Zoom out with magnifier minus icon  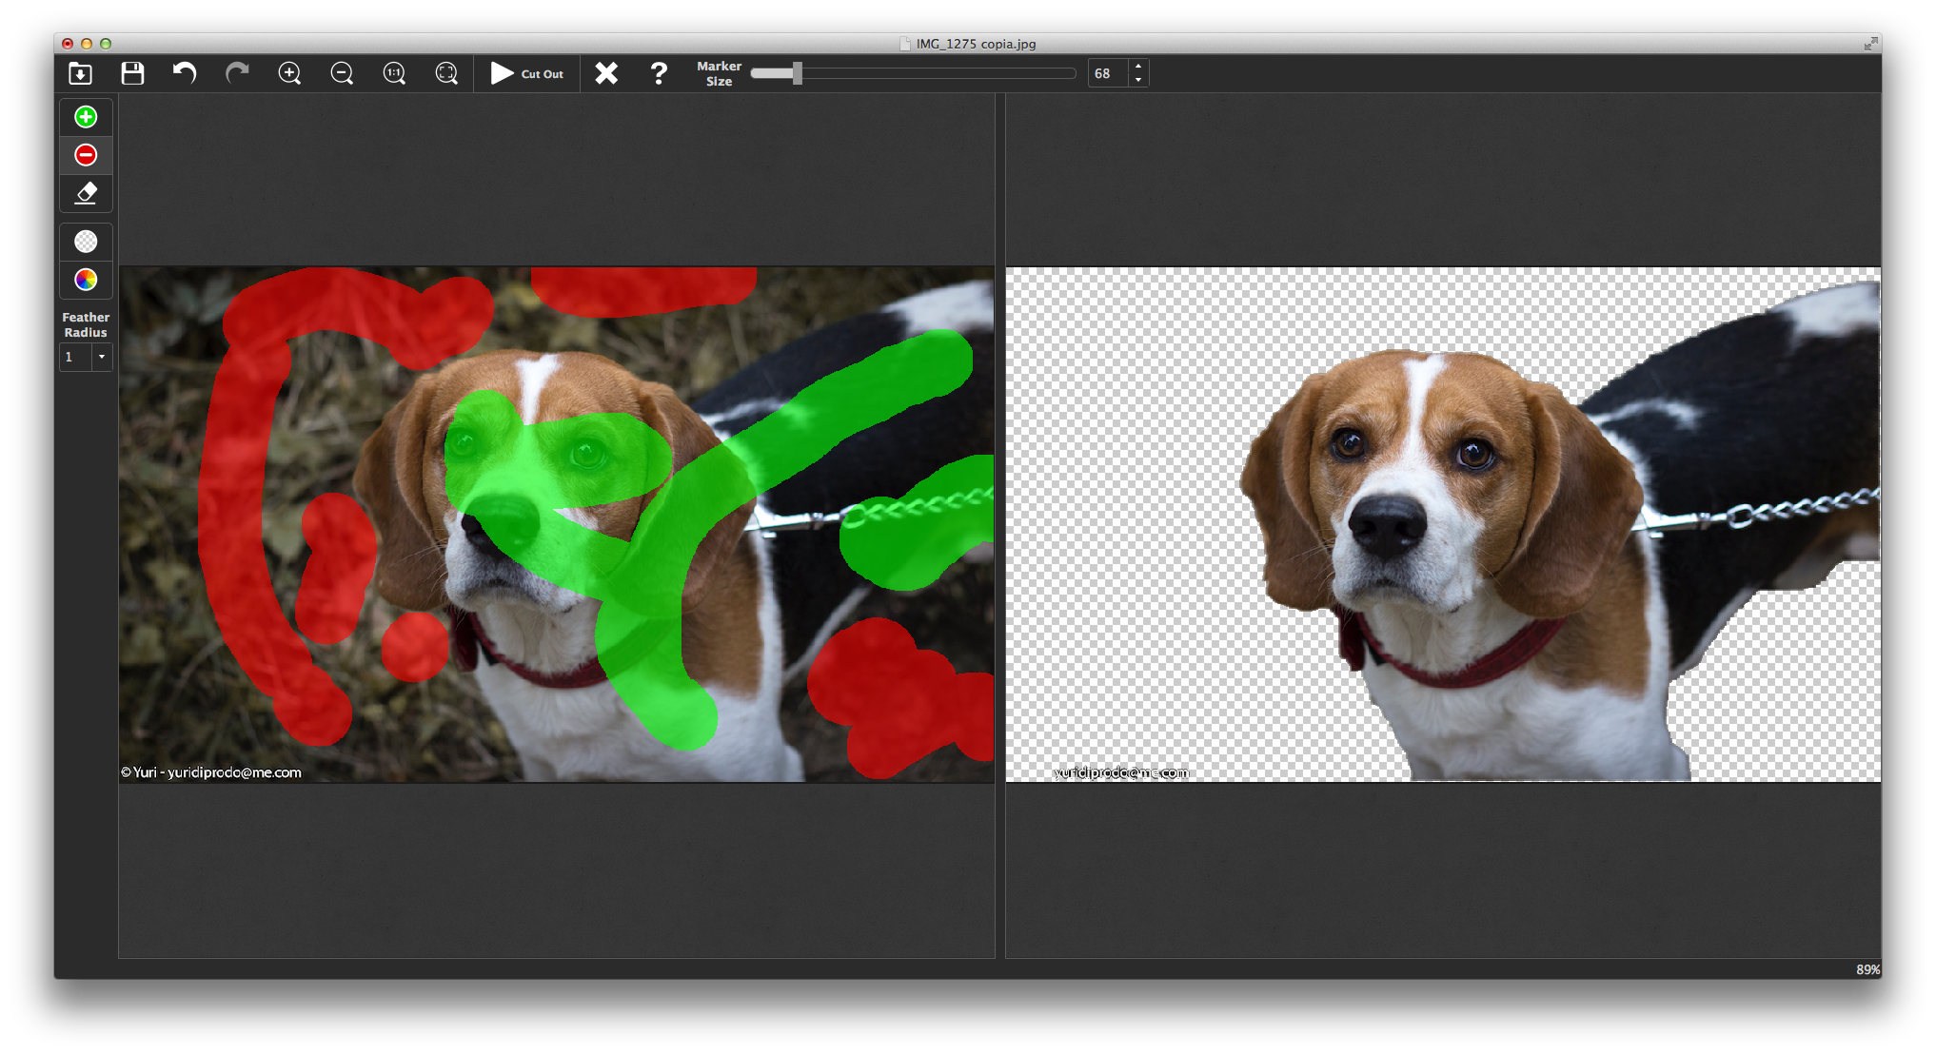pos(342,73)
